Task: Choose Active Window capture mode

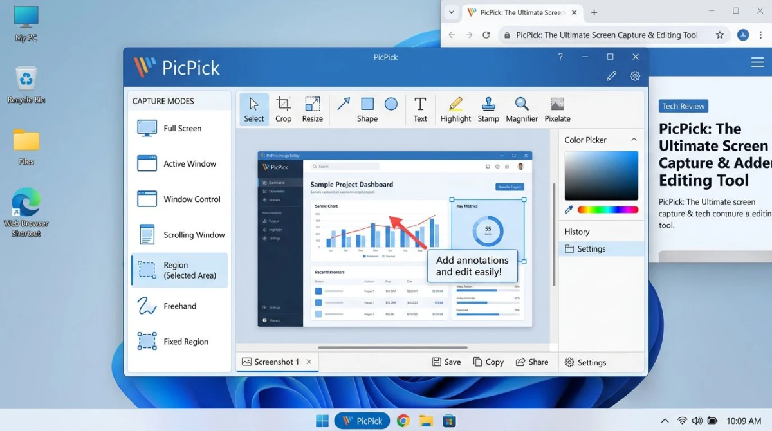Action: tap(180, 163)
